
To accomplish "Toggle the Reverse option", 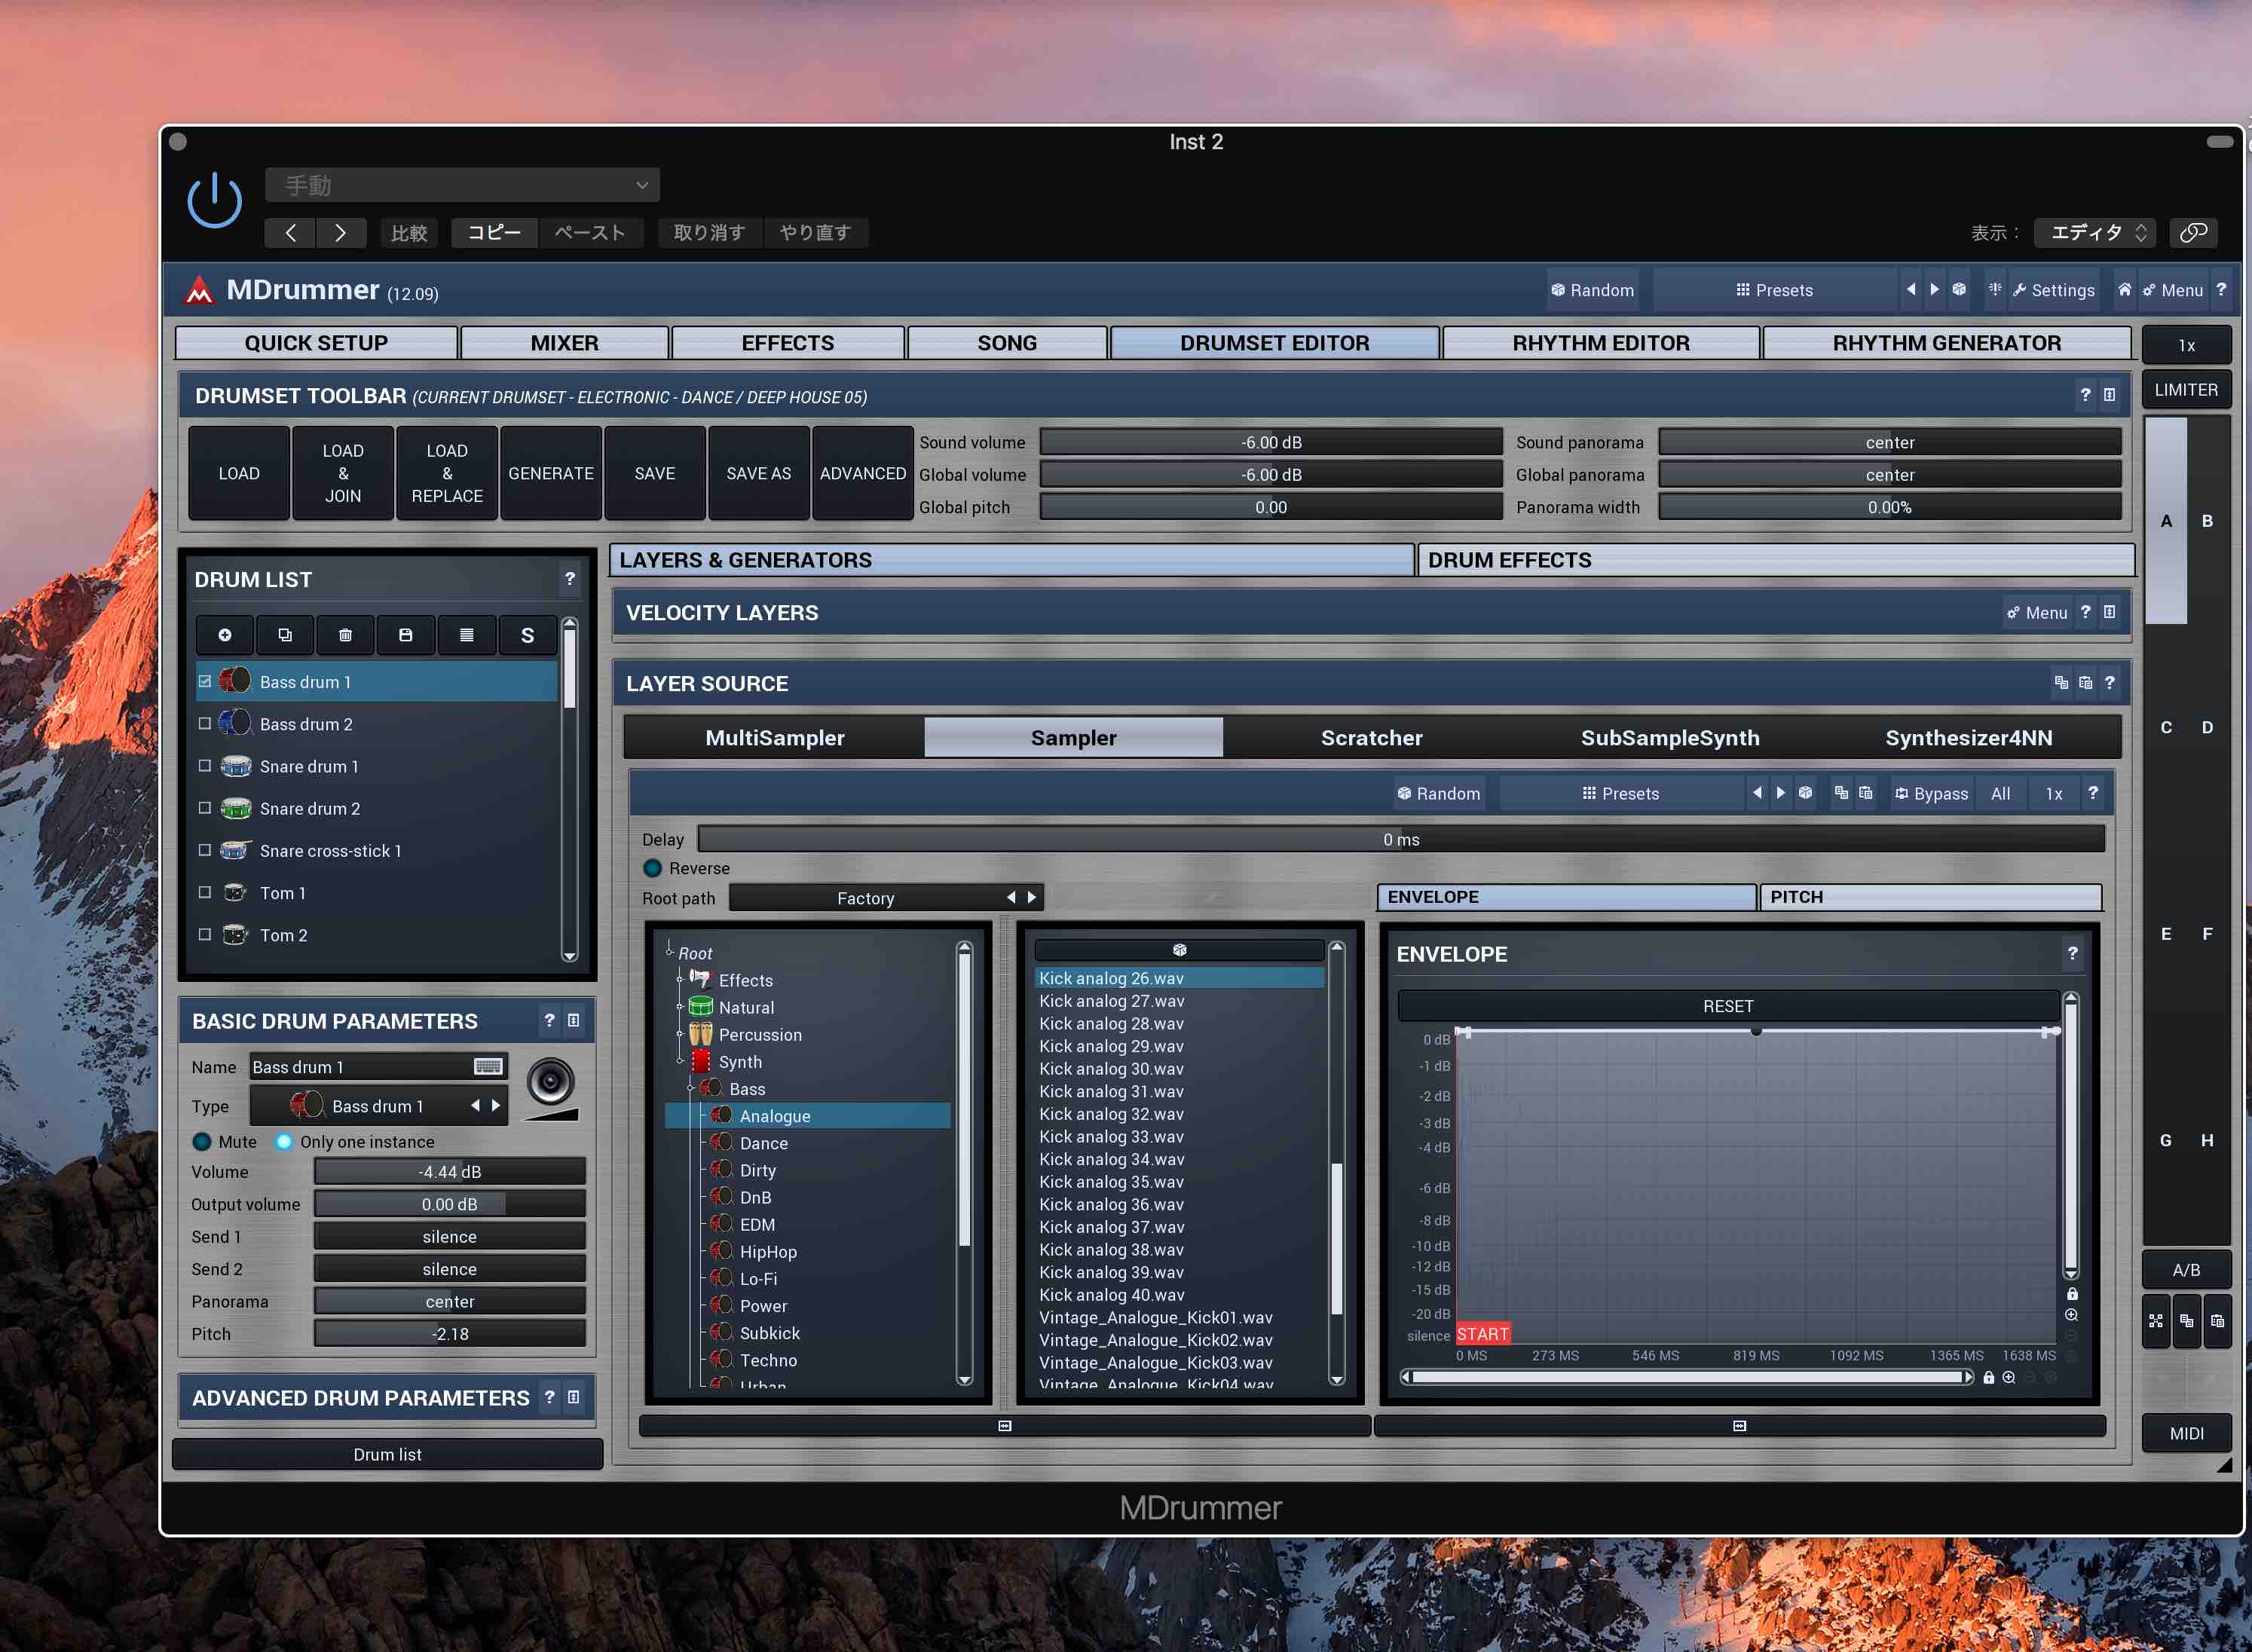I will point(653,868).
